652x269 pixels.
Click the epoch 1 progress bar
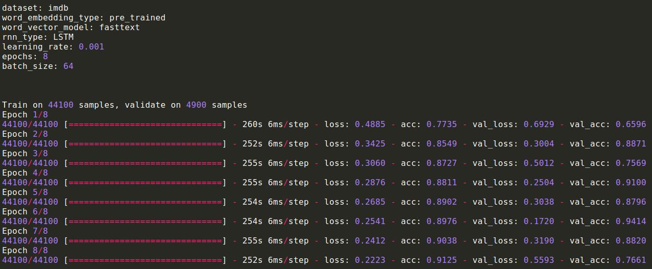click(145, 124)
